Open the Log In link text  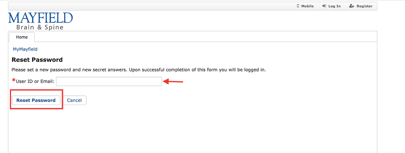(x=335, y=6)
